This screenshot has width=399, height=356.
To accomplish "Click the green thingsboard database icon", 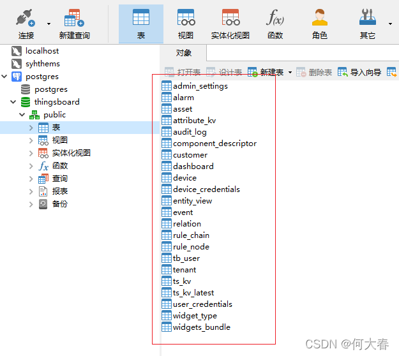I will pyautogui.click(x=26, y=102).
